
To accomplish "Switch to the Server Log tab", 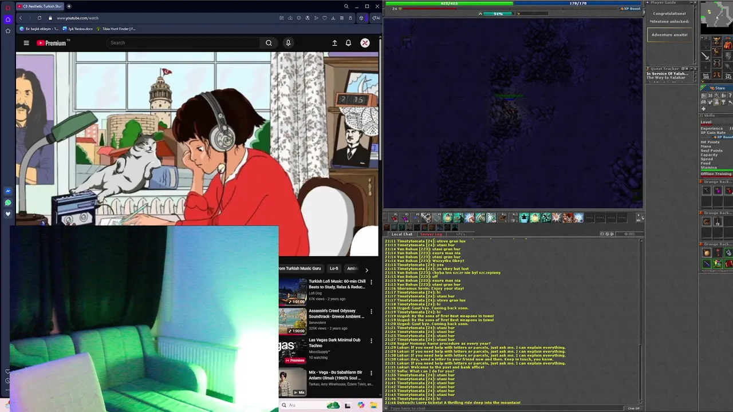I will (431, 234).
